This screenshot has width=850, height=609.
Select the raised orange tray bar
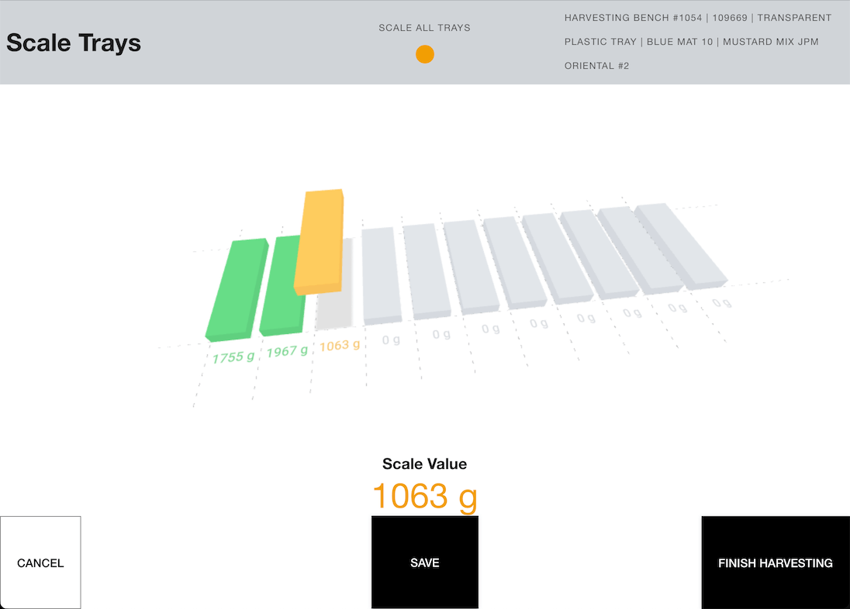[x=320, y=242]
